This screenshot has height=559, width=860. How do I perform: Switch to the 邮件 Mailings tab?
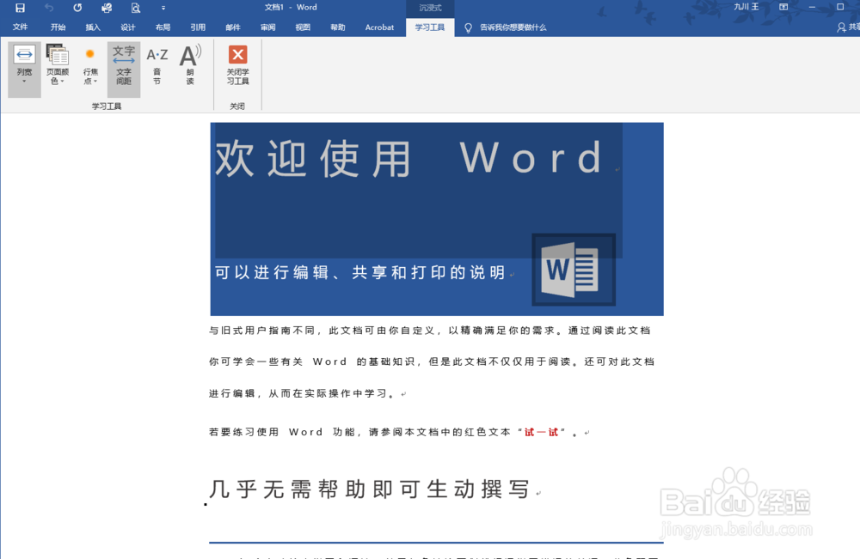(x=233, y=27)
